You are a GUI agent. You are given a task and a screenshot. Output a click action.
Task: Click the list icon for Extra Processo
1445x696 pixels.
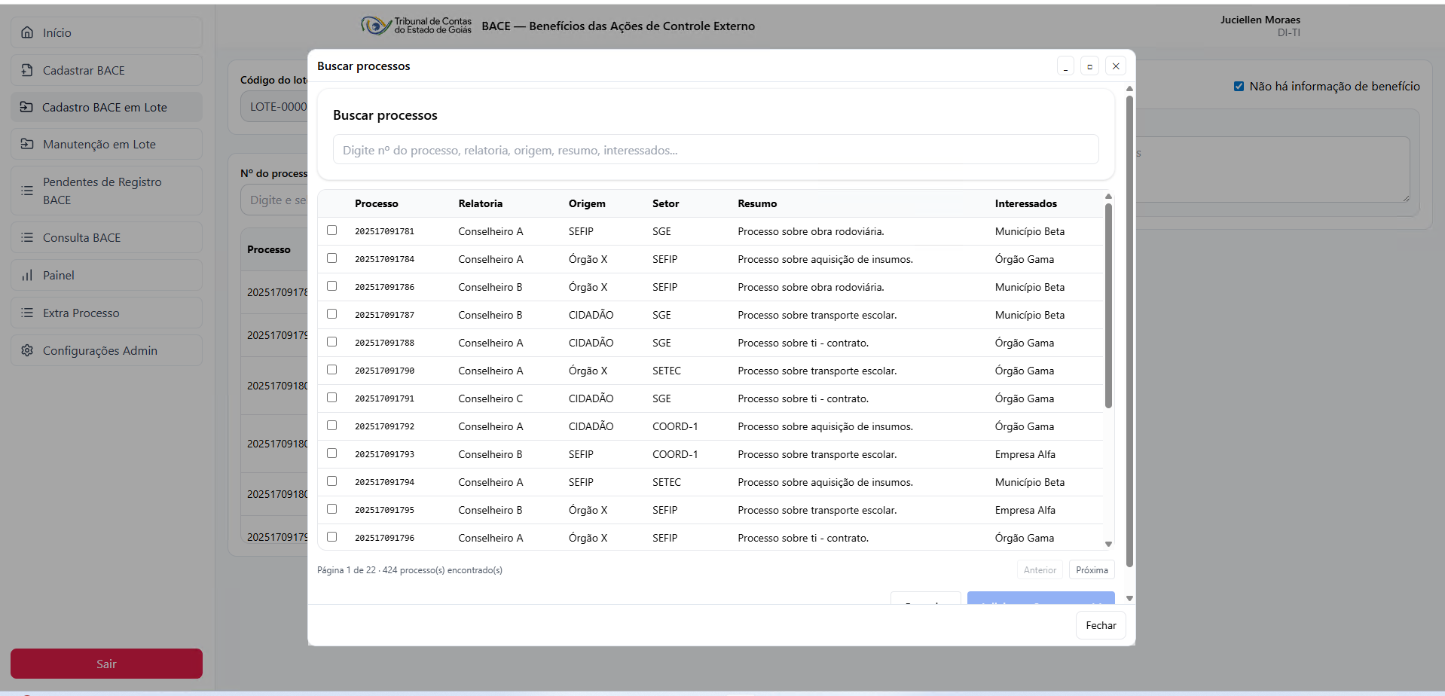27,313
